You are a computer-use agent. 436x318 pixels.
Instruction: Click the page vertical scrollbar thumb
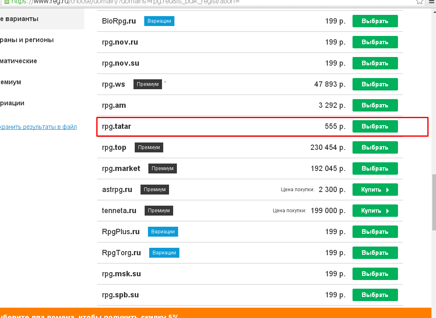[x=434, y=202]
